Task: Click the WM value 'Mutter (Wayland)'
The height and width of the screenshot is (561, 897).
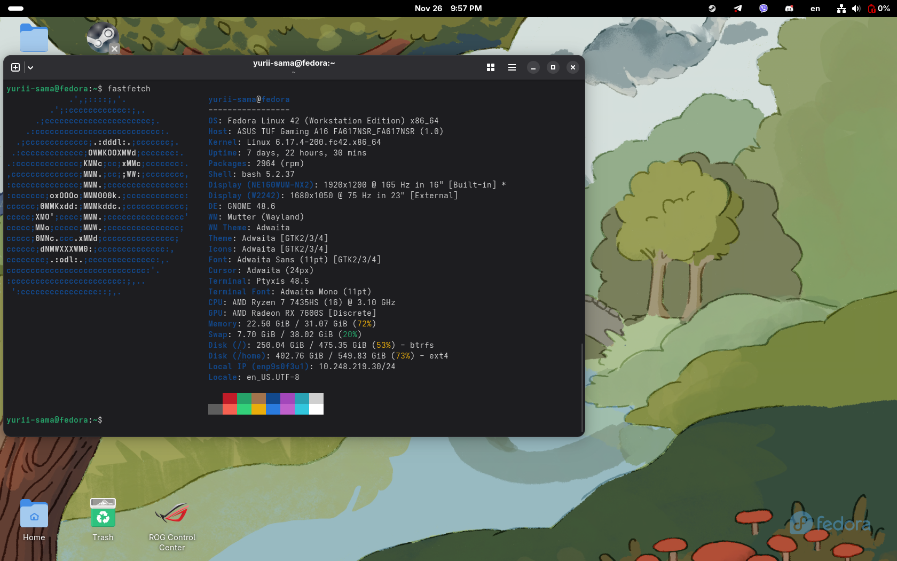Action: click(x=266, y=217)
